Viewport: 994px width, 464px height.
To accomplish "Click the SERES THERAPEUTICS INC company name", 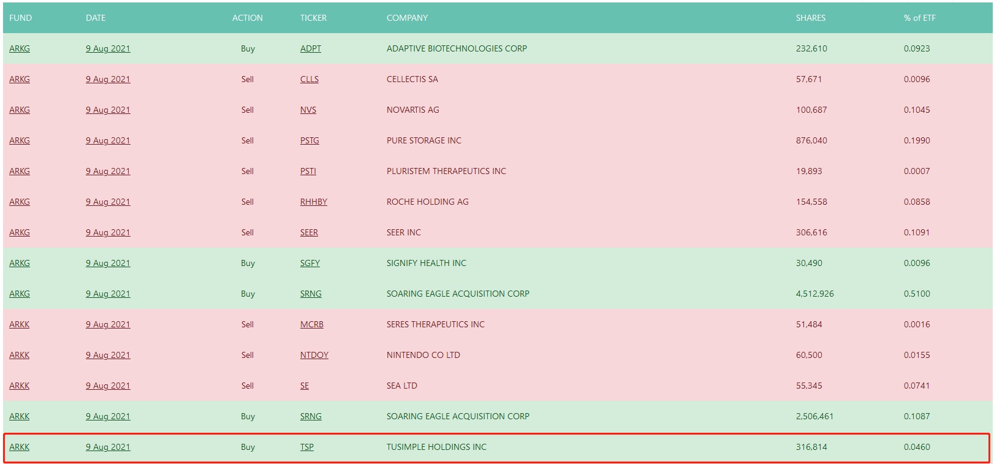I will [x=436, y=324].
